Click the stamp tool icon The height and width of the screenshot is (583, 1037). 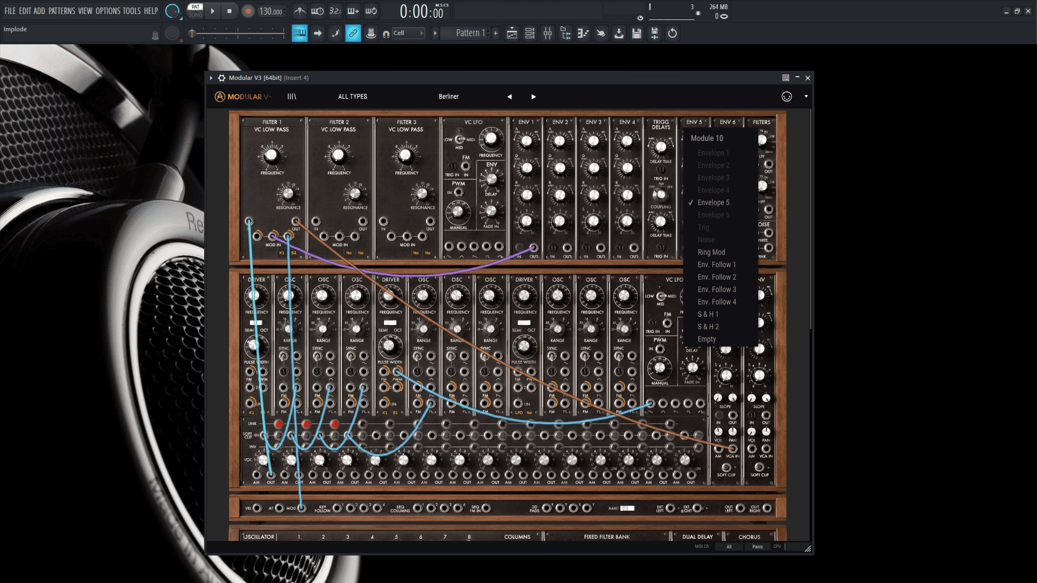pyautogui.click(x=371, y=33)
